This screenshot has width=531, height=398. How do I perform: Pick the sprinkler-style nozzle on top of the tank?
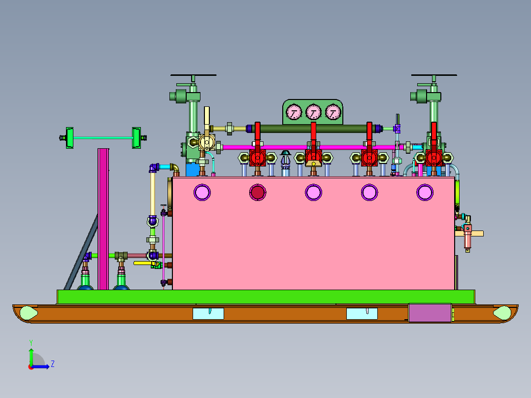286,163
